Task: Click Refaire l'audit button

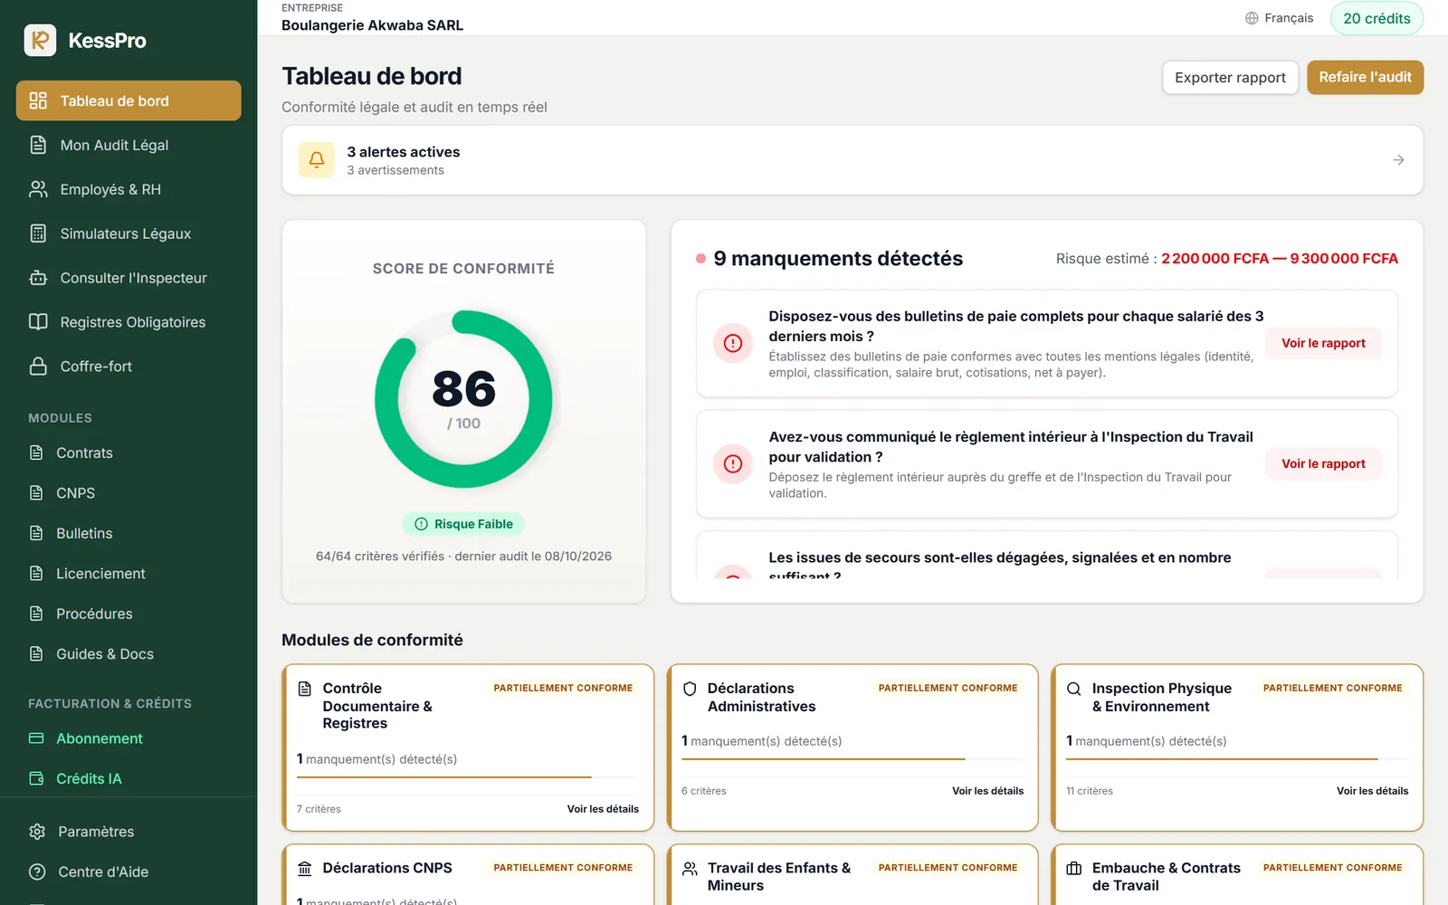Action: 1365,78
